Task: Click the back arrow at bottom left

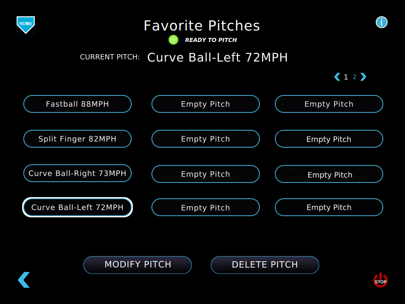Action: tap(24, 280)
